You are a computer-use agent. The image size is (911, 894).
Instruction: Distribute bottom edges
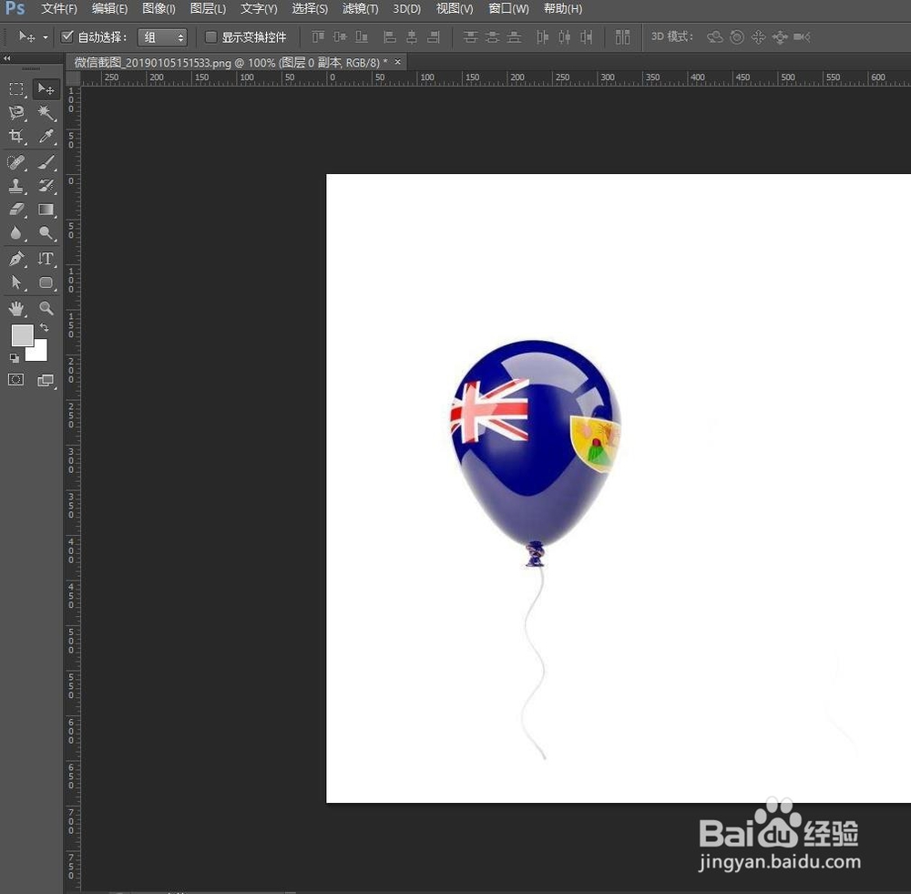pos(514,37)
